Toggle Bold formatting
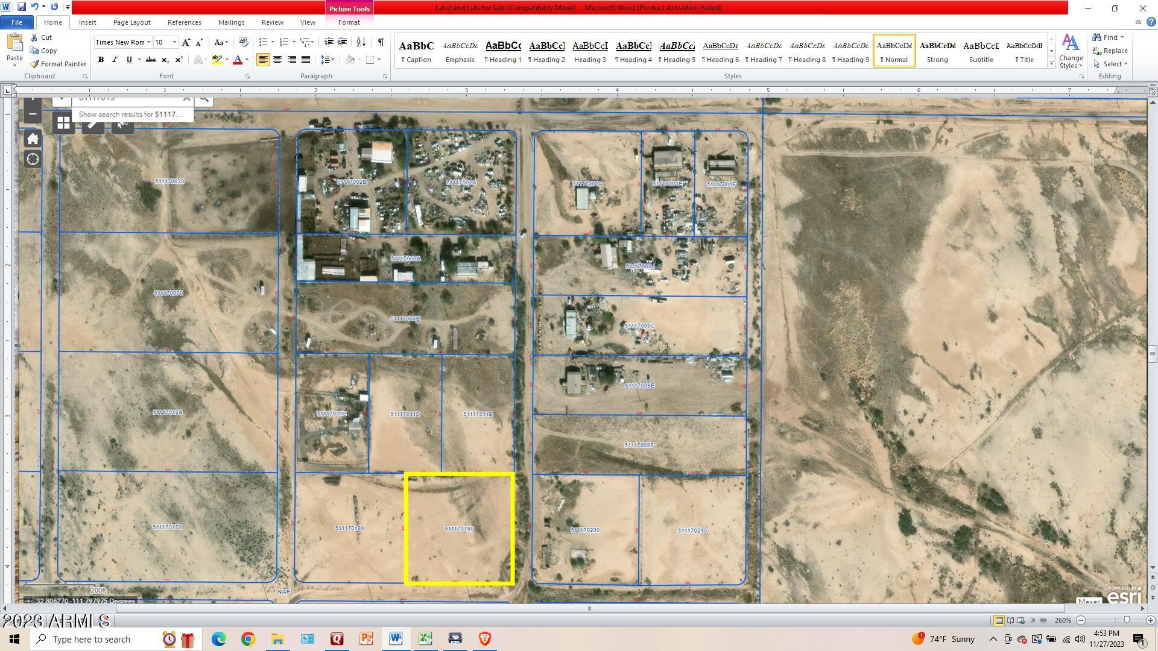Viewport: 1158px width, 651px height. pyautogui.click(x=101, y=60)
